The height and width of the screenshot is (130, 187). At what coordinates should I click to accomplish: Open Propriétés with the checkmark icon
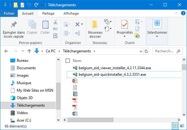click(x=124, y=25)
